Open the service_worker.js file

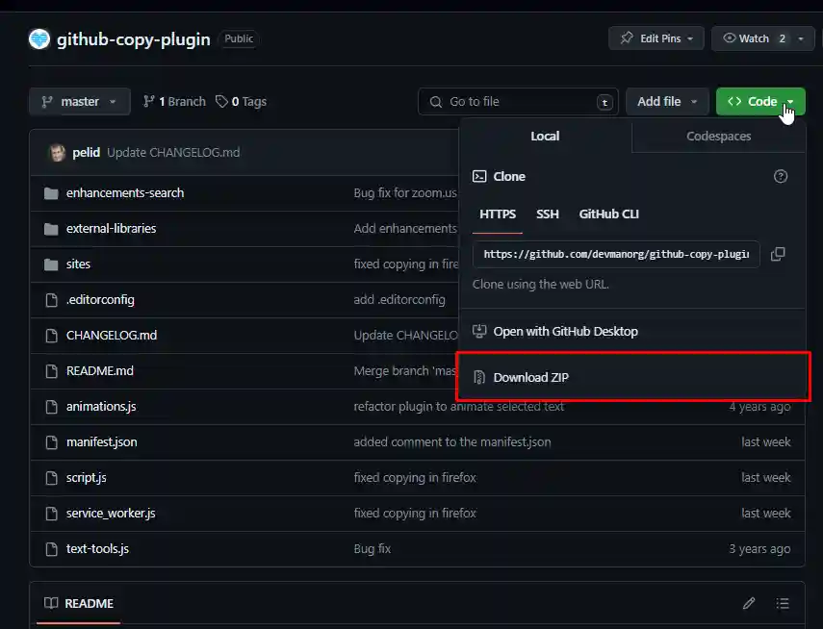tap(111, 513)
